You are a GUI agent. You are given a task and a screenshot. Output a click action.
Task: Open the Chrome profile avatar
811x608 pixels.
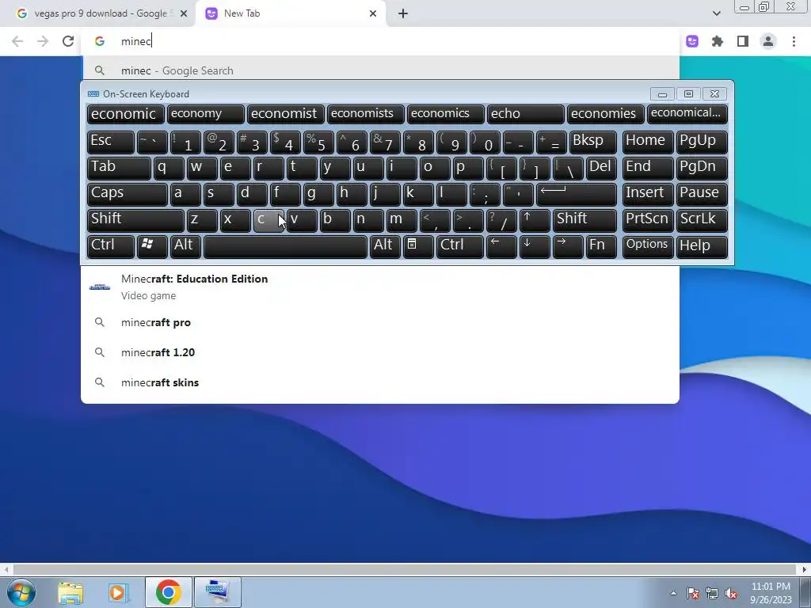(x=768, y=41)
